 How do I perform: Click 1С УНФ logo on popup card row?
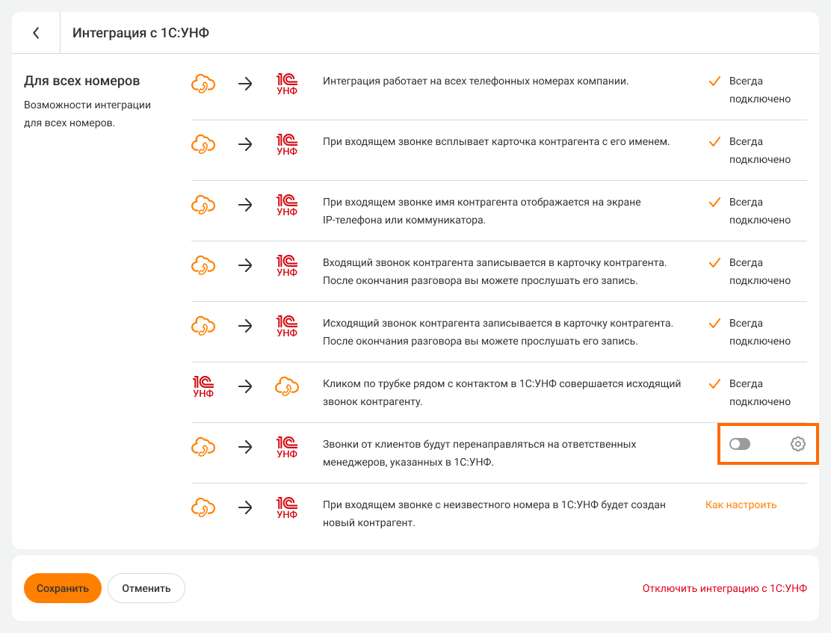287,144
